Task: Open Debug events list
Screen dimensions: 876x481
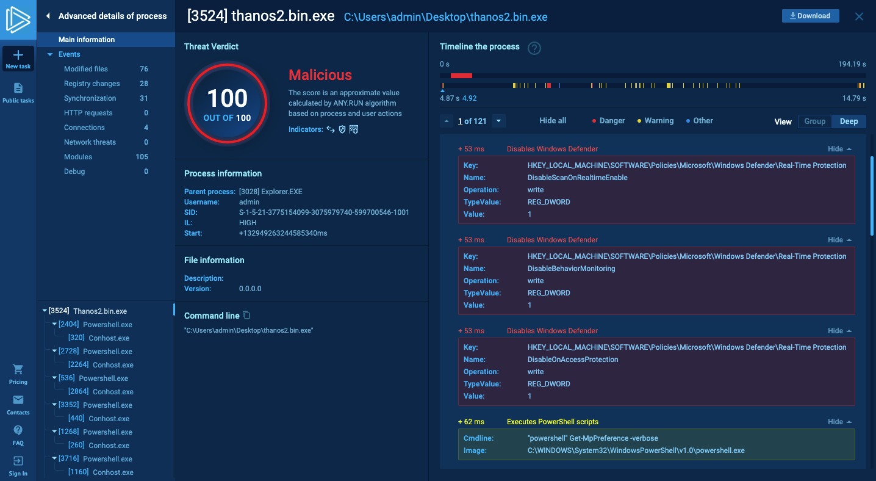Action: click(106, 172)
